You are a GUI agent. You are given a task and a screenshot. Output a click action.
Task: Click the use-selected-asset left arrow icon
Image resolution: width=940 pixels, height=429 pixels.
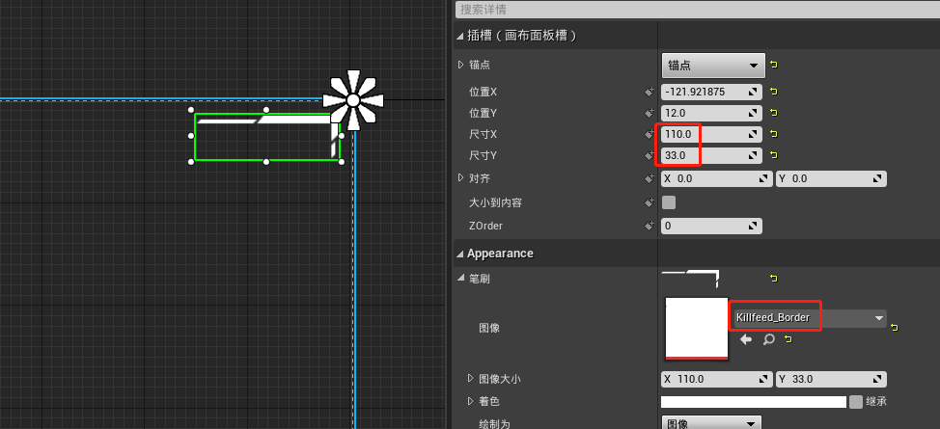[x=746, y=339]
